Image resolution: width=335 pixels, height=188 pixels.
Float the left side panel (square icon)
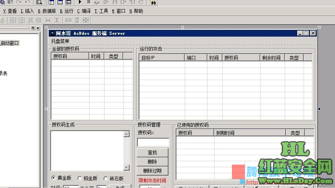33,28
